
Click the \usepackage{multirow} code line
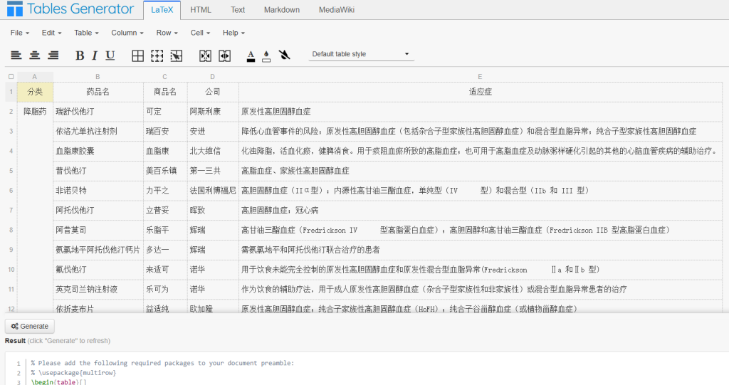73,373
